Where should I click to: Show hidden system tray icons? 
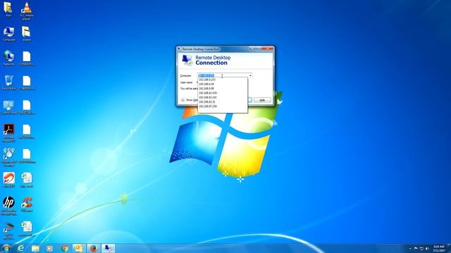410,249
